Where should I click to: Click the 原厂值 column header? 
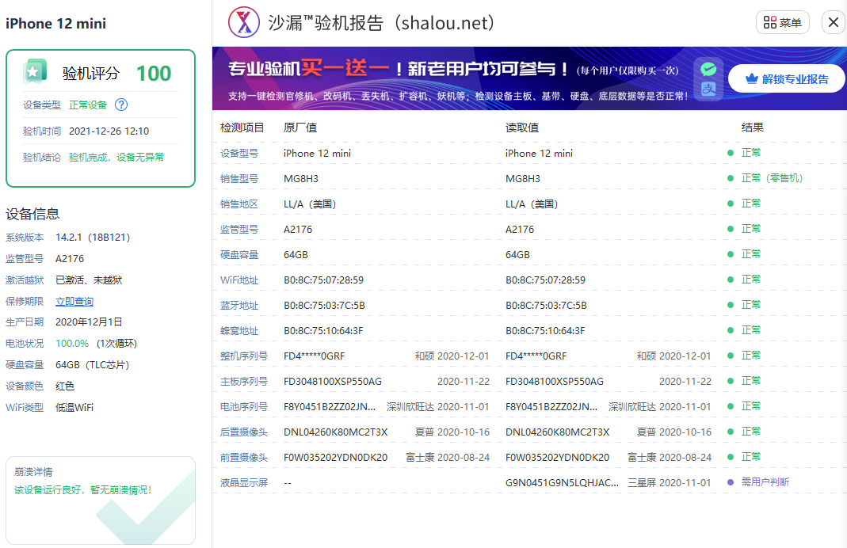(300, 127)
